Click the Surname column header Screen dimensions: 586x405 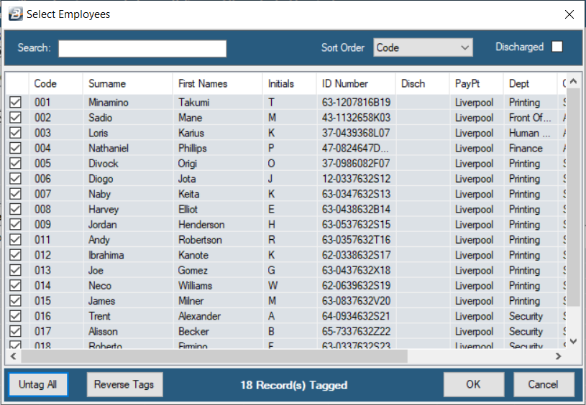click(x=128, y=83)
